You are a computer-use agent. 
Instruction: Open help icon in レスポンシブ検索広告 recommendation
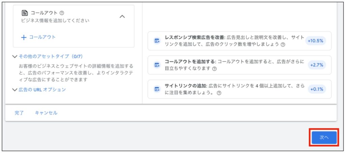(283, 44)
